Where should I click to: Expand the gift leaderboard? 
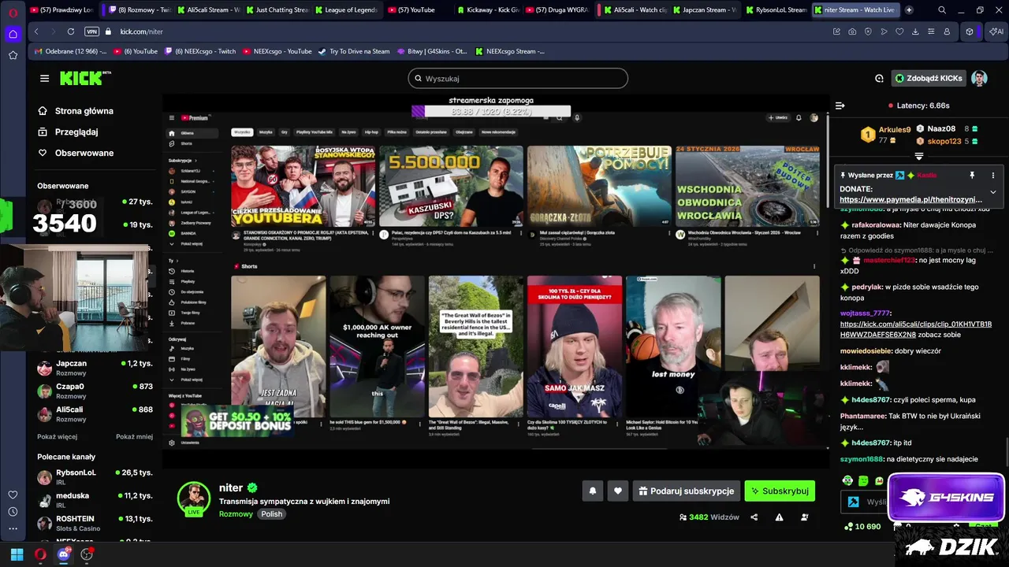coord(918,156)
